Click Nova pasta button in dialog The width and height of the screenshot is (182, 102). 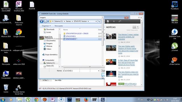[59, 26]
